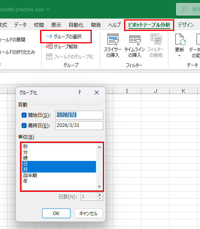
Task: Select 時 in the unit list
Action: click(59, 158)
